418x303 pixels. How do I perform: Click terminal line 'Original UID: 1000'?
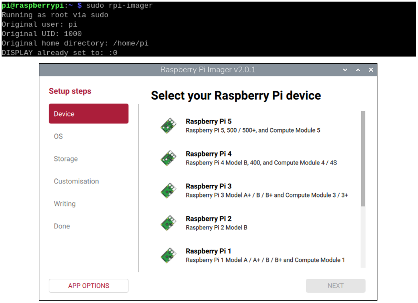(42, 33)
